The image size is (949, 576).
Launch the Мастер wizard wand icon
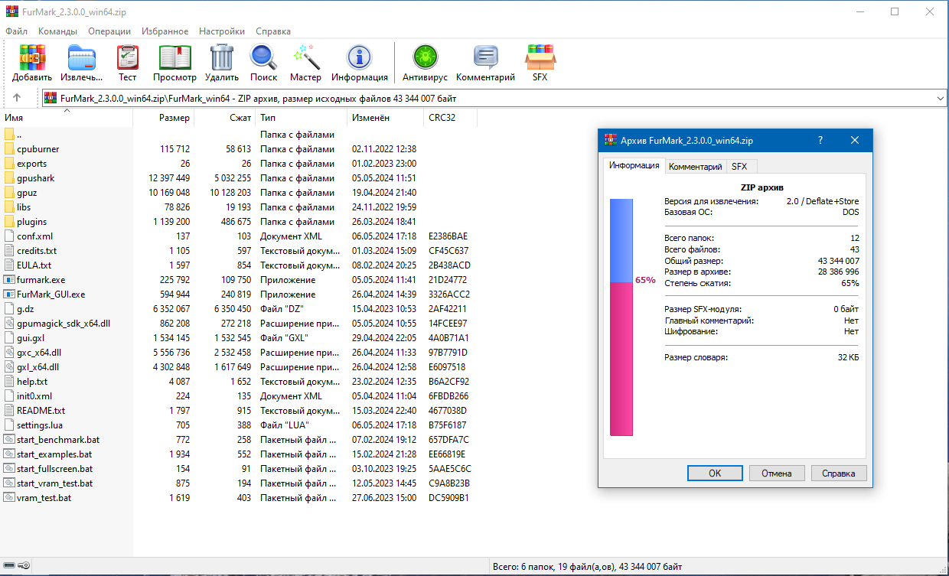[305, 57]
